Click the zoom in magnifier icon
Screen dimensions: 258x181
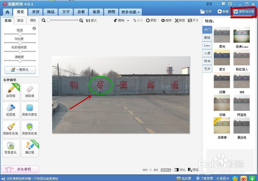pos(81,21)
